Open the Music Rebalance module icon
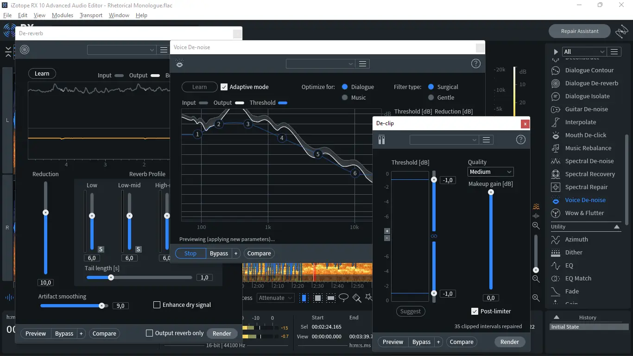The image size is (633, 356). [556, 148]
